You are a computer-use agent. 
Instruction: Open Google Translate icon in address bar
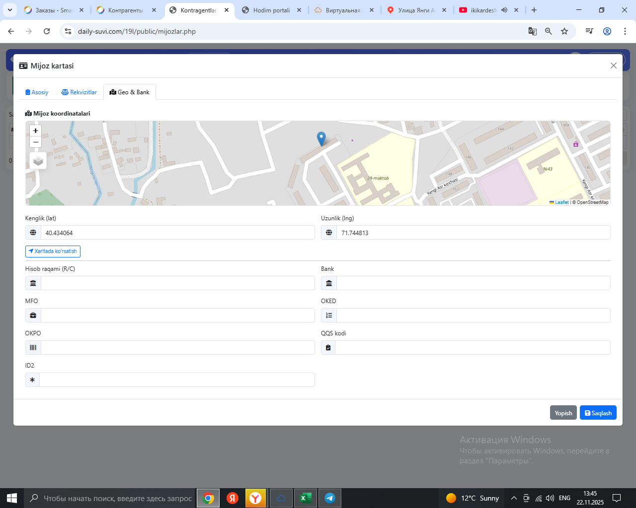point(533,31)
